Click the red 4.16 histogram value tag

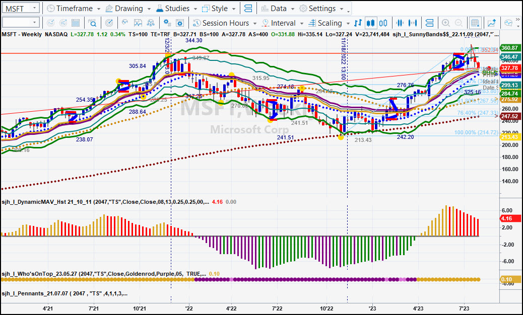(x=510, y=219)
